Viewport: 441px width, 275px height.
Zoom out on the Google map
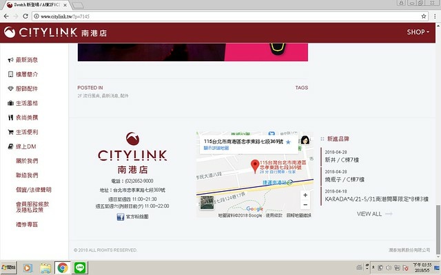305,205
